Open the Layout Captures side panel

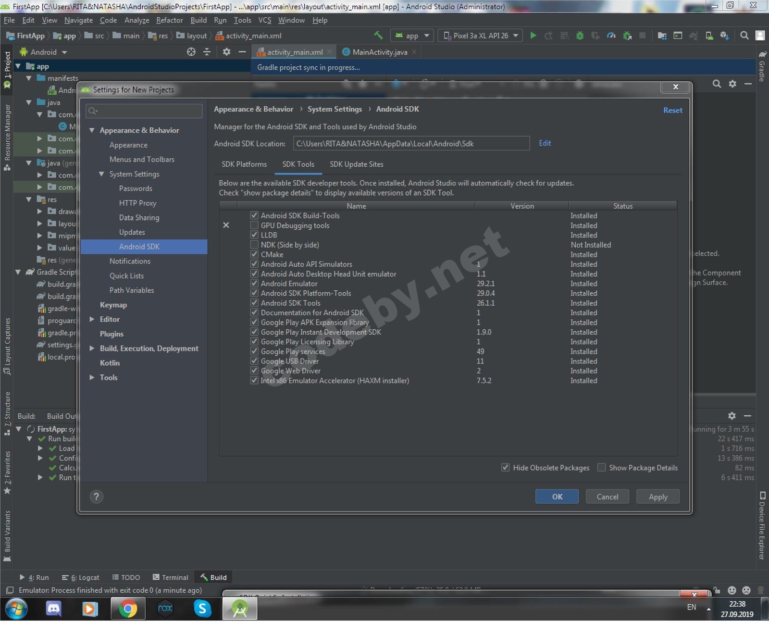[x=7, y=346]
